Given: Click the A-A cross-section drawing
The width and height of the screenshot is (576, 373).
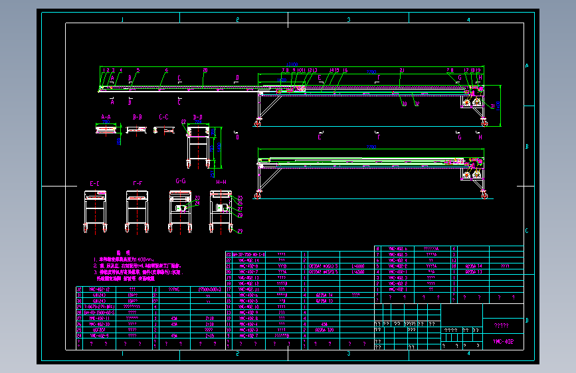Looking at the screenshot, I should tap(106, 129).
